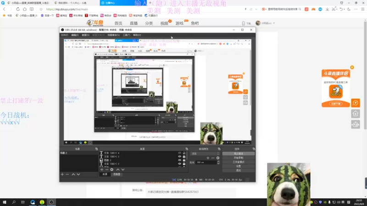Click the Douyu logo in site header

(x=95, y=23)
